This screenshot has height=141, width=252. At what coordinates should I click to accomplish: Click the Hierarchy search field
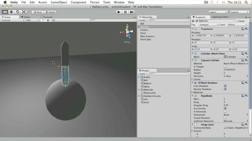(x=169, y=20)
